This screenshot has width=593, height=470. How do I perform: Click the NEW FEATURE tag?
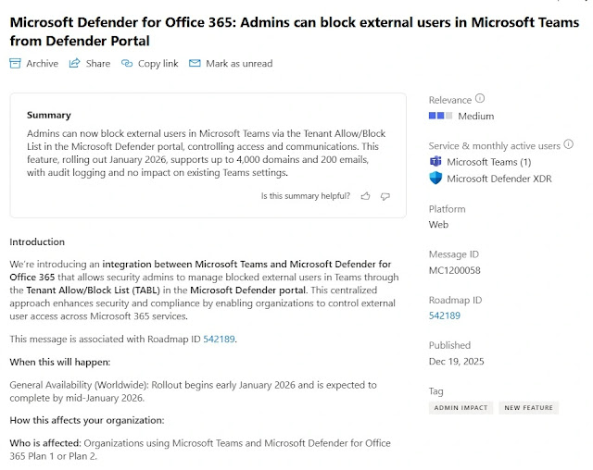(x=529, y=408)
